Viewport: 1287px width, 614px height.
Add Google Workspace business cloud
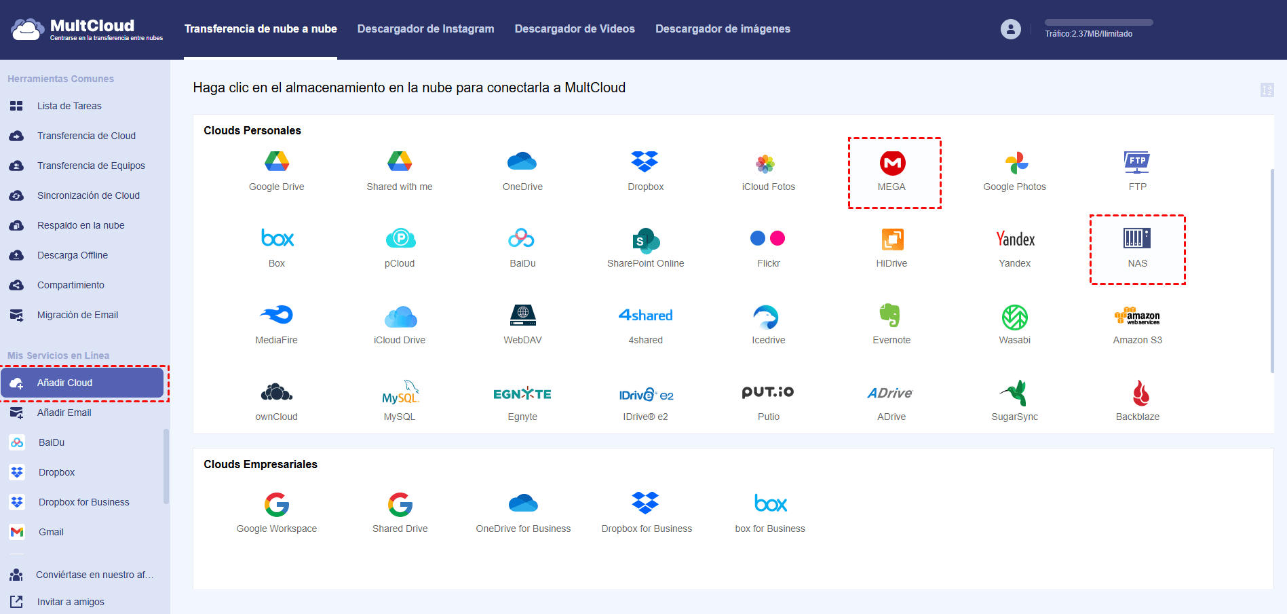277,505
